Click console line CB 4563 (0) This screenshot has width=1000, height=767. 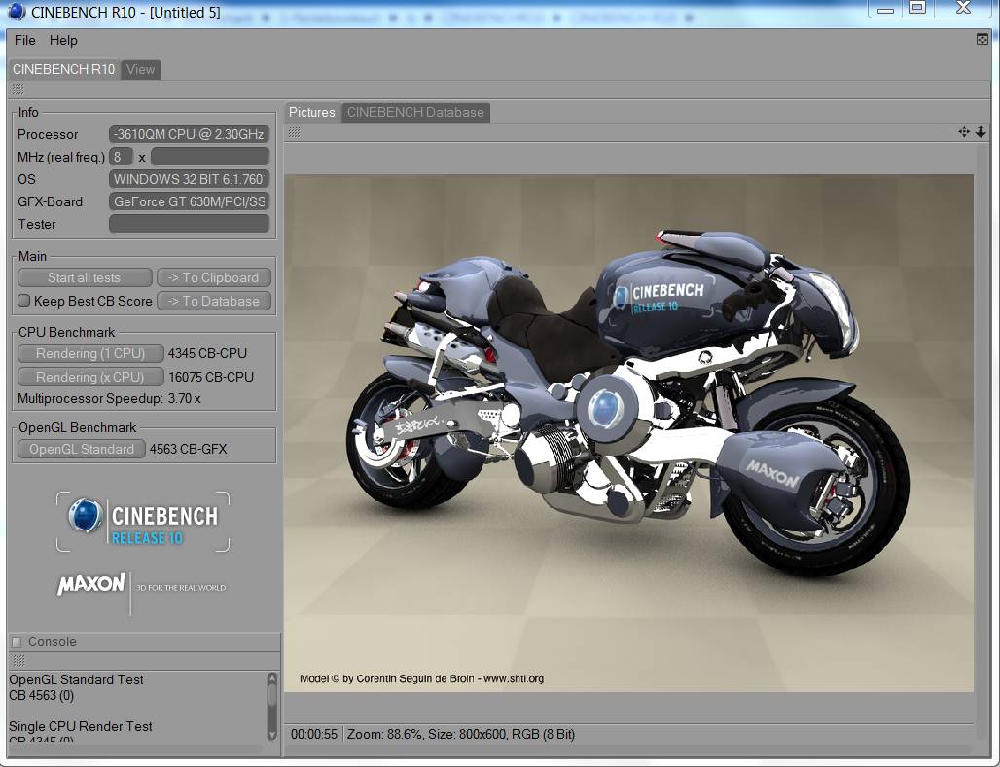pyautogui.click(x=42, y=696)
